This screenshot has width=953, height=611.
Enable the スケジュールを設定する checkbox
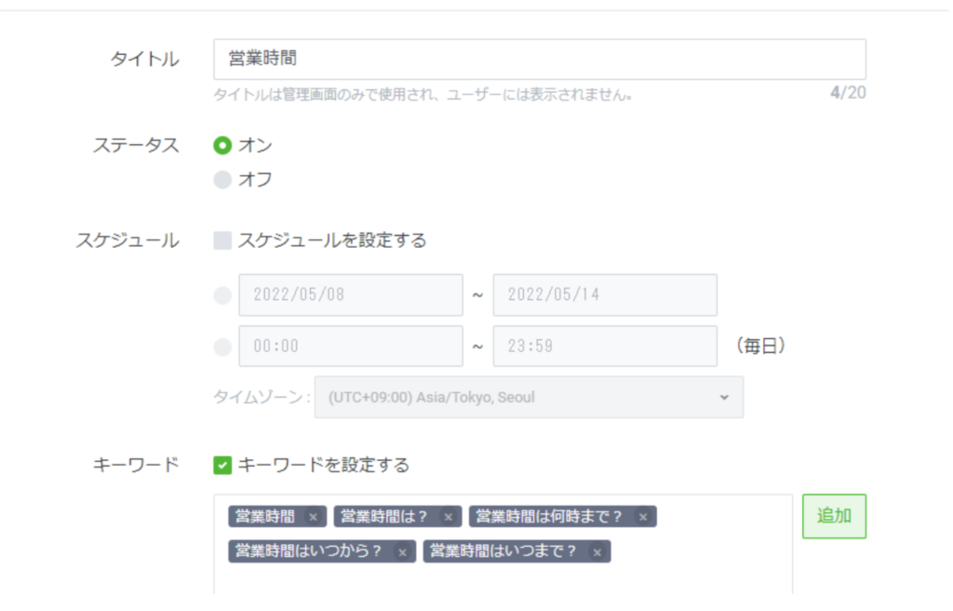(x=222, y=241)
